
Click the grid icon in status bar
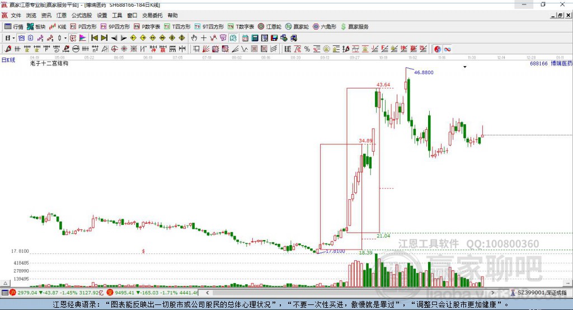pyautogui.click(x=4, y=293)
